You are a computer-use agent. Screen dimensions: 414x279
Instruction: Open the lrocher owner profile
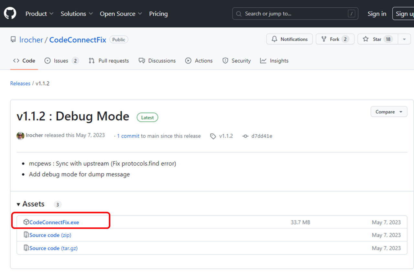(x=31, y=40)
